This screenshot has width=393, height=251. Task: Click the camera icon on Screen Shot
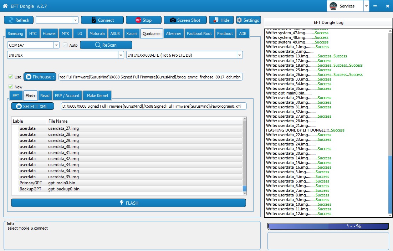(x=173, y=20)
